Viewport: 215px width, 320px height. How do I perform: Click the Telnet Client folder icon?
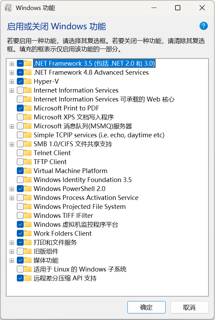(28, 153)
